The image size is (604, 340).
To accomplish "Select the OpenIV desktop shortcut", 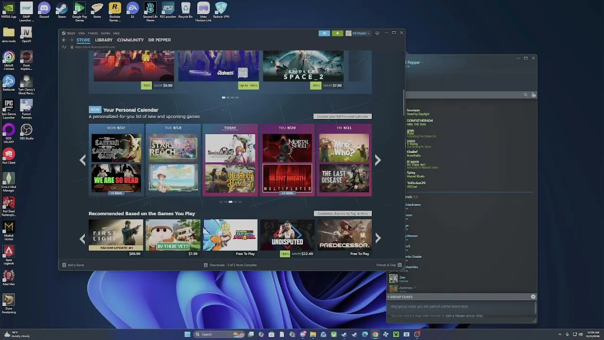I will (26, 35).
